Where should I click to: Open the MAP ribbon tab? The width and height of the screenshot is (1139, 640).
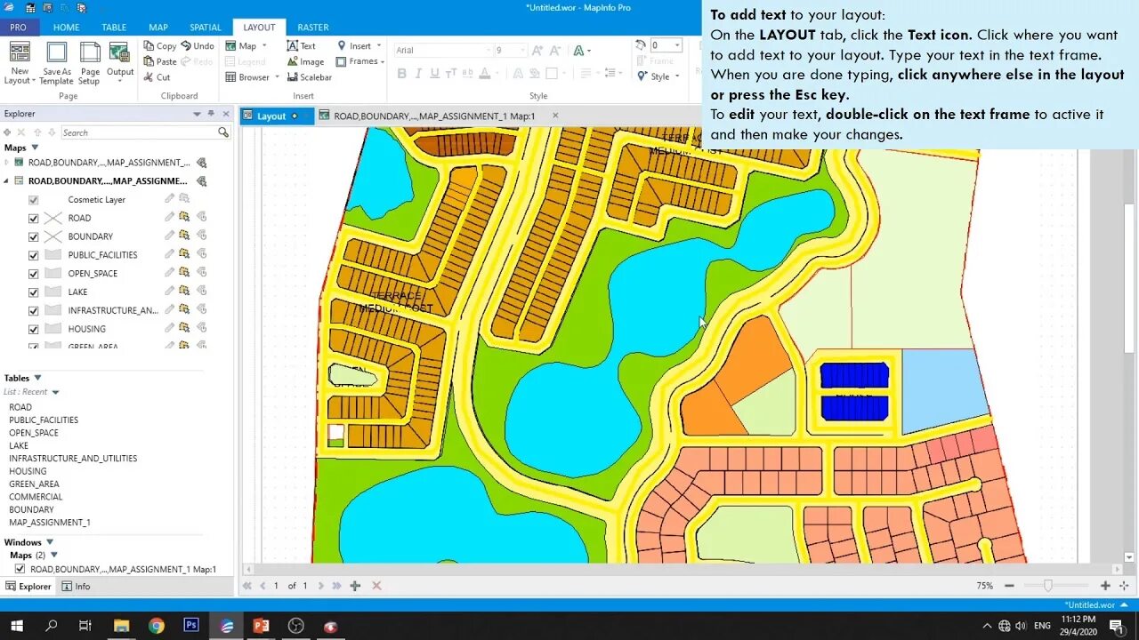158,28
